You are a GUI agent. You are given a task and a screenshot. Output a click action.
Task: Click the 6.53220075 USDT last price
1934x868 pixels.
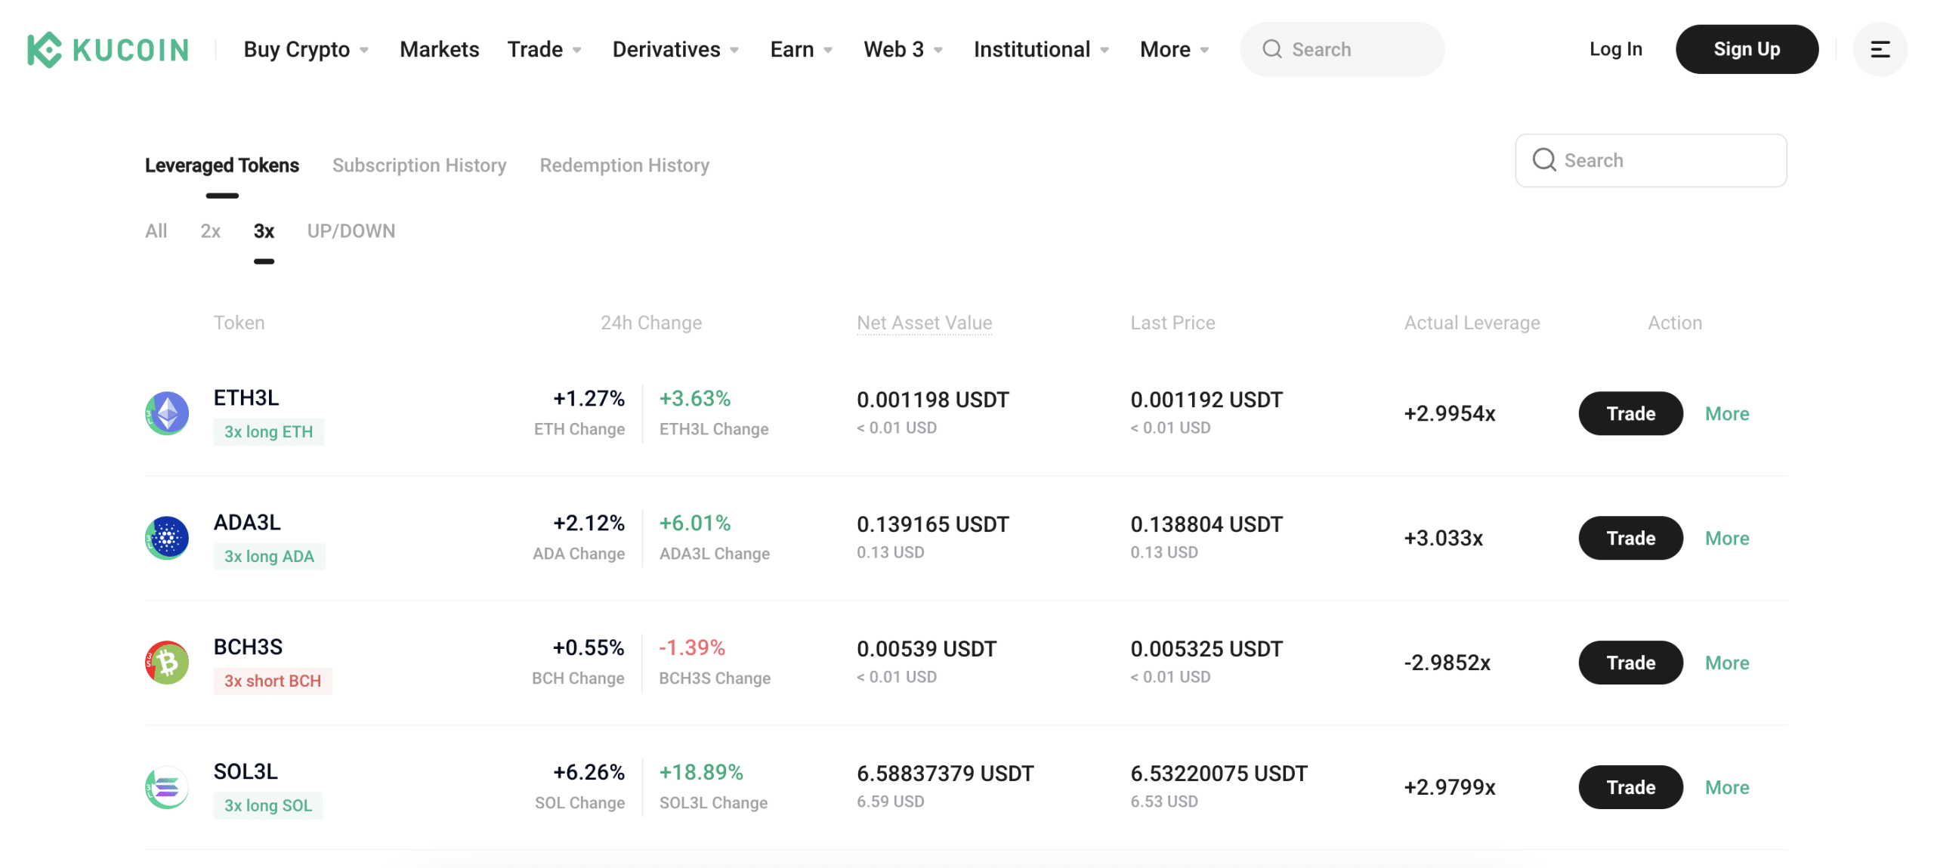1218,774
